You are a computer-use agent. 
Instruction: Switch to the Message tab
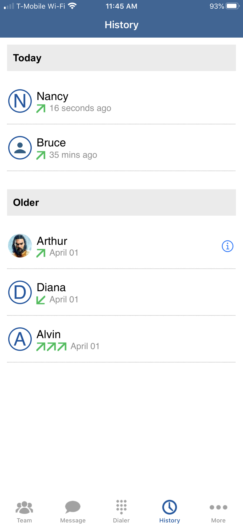coord(73,511)
